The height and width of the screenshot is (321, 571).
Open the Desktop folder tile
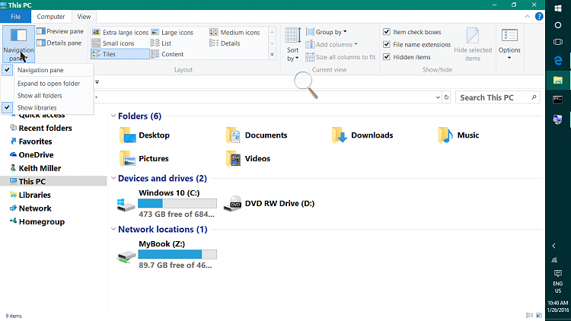click(145, 135)
